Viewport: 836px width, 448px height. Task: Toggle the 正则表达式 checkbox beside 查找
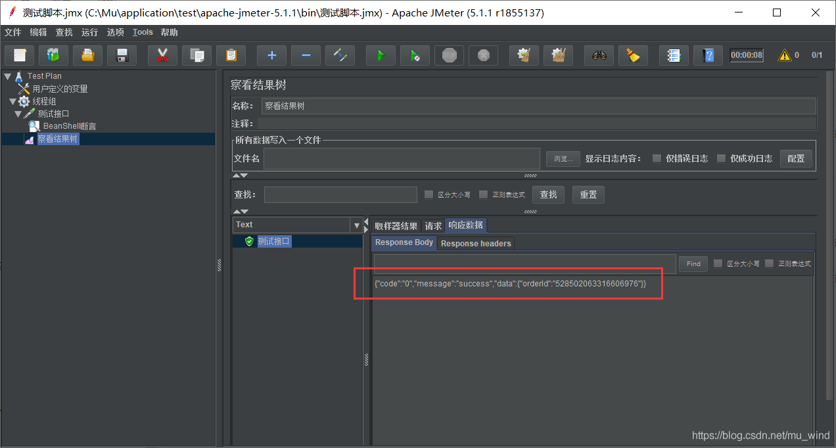coord(484,194)
